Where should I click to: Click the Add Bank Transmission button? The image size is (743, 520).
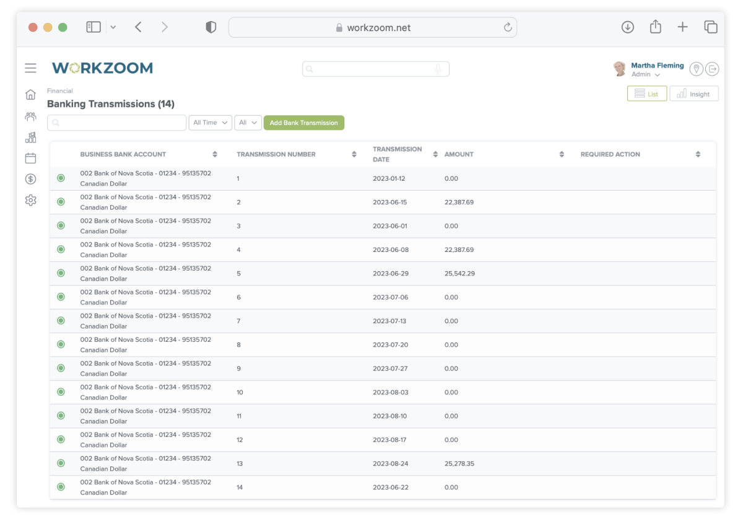click(x=304, y=123)
